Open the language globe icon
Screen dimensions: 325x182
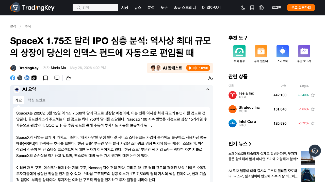point(261,8)
